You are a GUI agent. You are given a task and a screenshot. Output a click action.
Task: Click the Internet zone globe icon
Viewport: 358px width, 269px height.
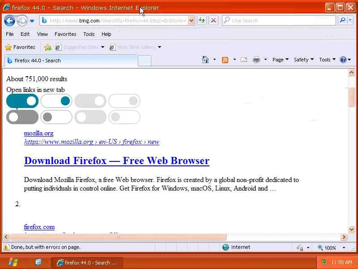(226, 247)
